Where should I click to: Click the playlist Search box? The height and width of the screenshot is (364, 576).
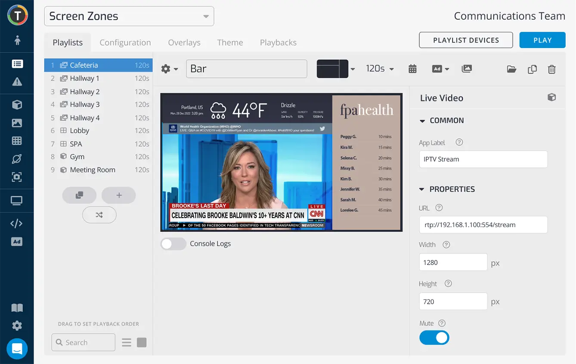click(x=84, y=342)
